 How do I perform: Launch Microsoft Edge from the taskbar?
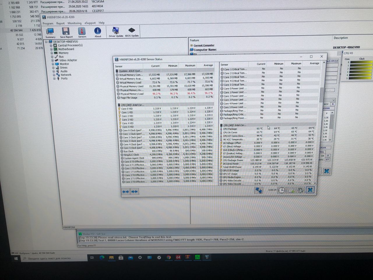[x=102, y=258]
